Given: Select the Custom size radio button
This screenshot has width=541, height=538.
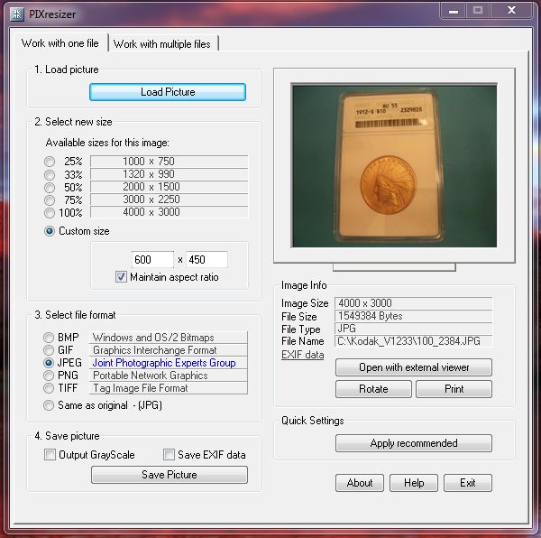Looking at the screenshot, I should (x=50, y=231).
